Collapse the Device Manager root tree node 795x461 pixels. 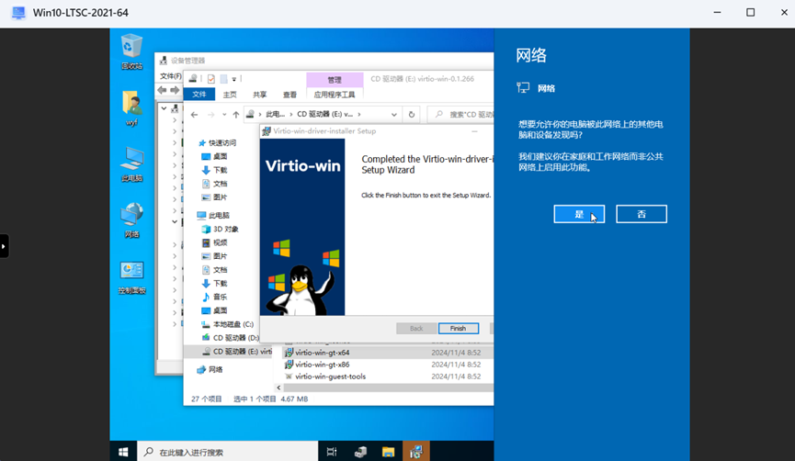(x=164, y=108)
